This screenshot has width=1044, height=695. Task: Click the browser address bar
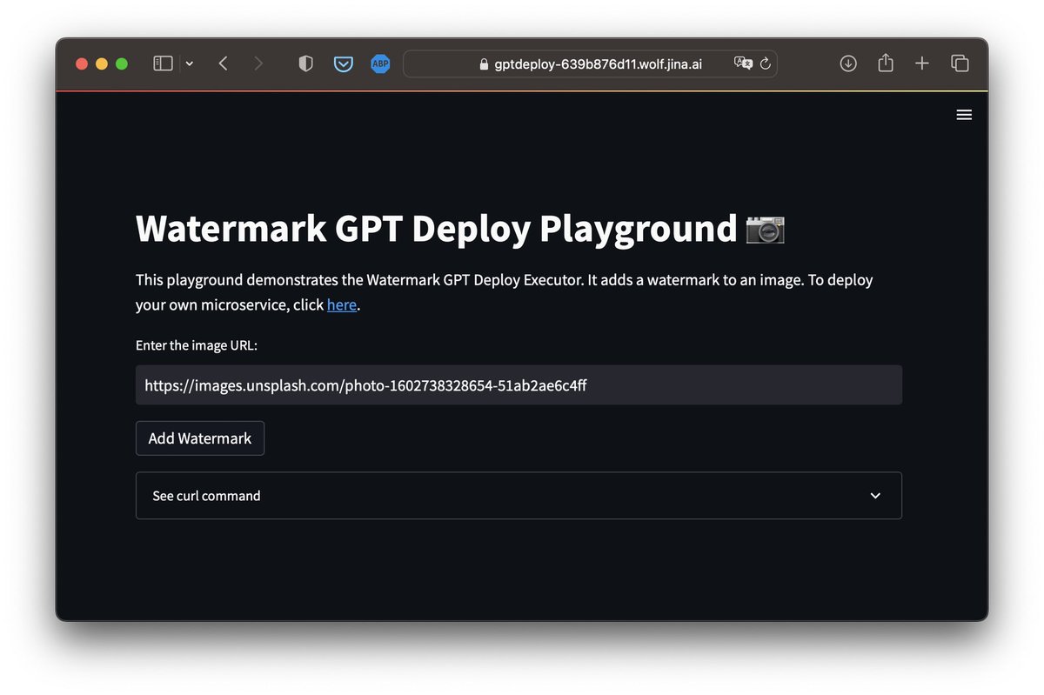tap(609, 63)
